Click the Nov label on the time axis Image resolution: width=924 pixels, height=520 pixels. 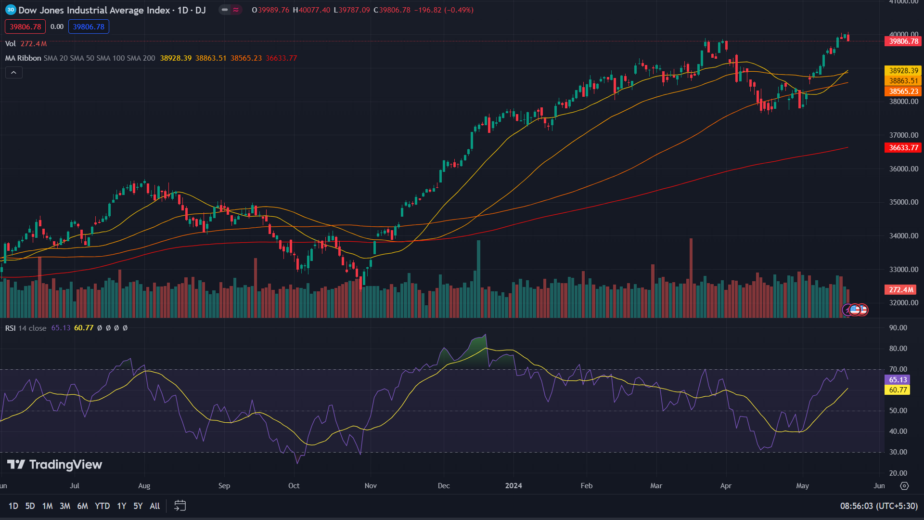pos(371,486)
